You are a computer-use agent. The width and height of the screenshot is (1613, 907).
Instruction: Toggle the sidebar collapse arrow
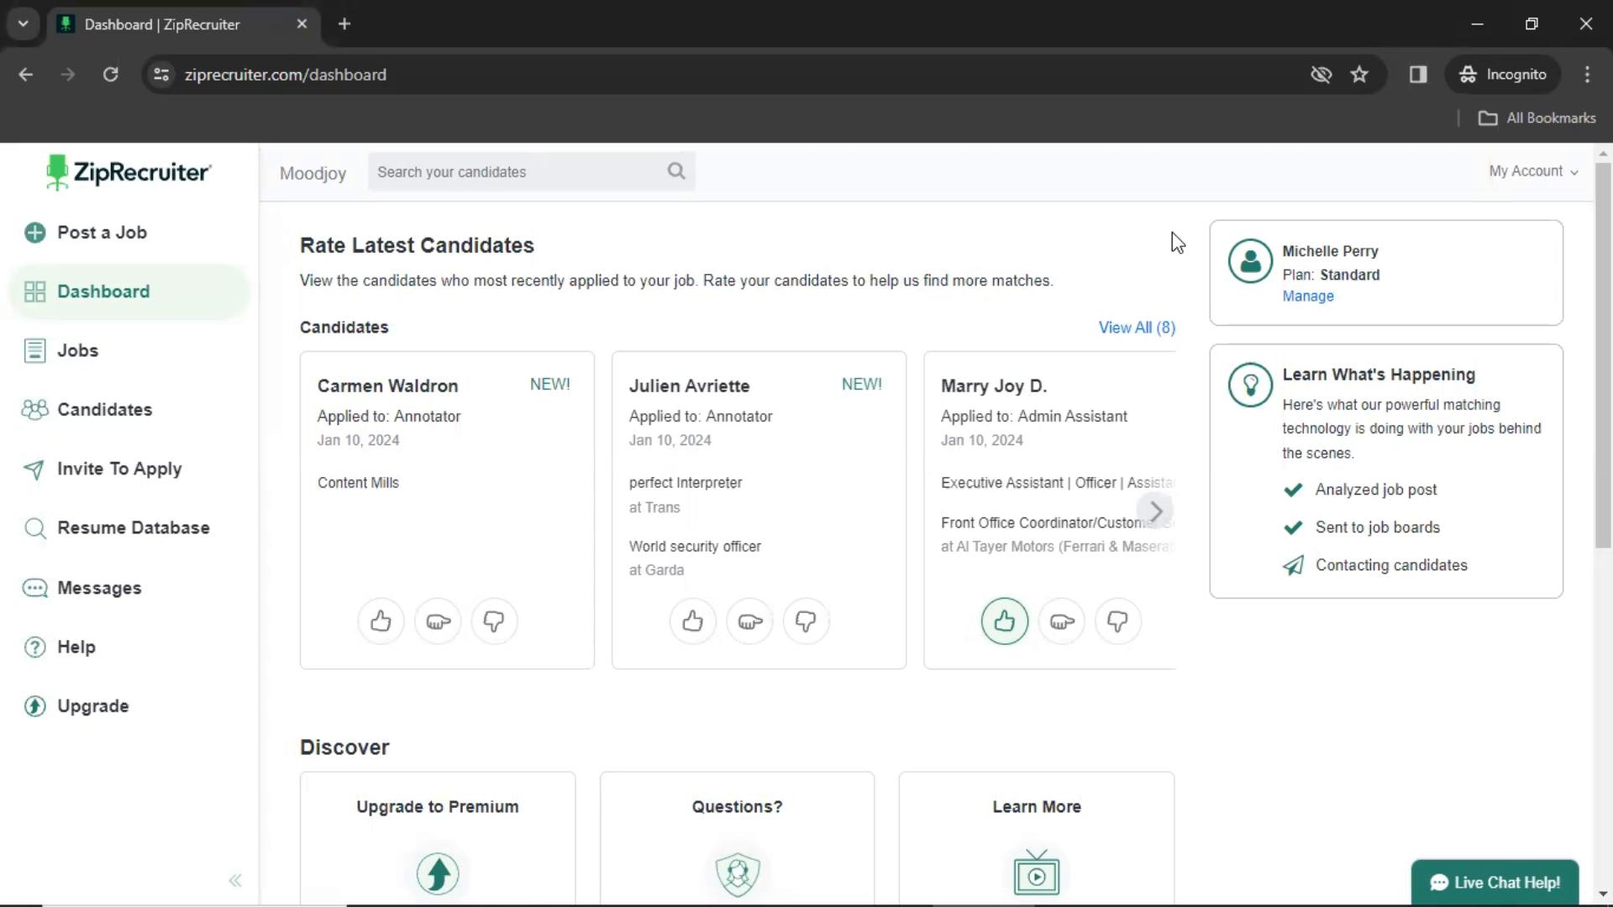tap(234, 879)
